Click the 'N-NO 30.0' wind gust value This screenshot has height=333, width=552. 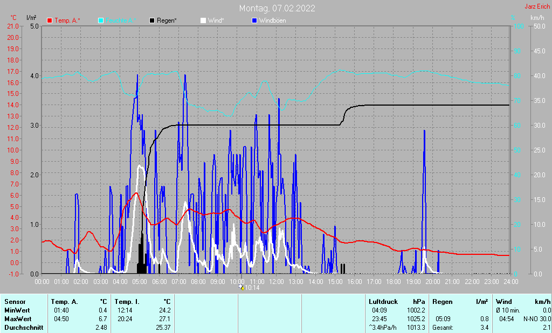537,319
